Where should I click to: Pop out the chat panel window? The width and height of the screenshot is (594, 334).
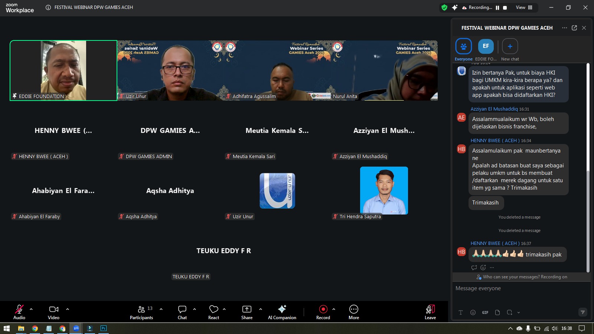click(574, 28)
